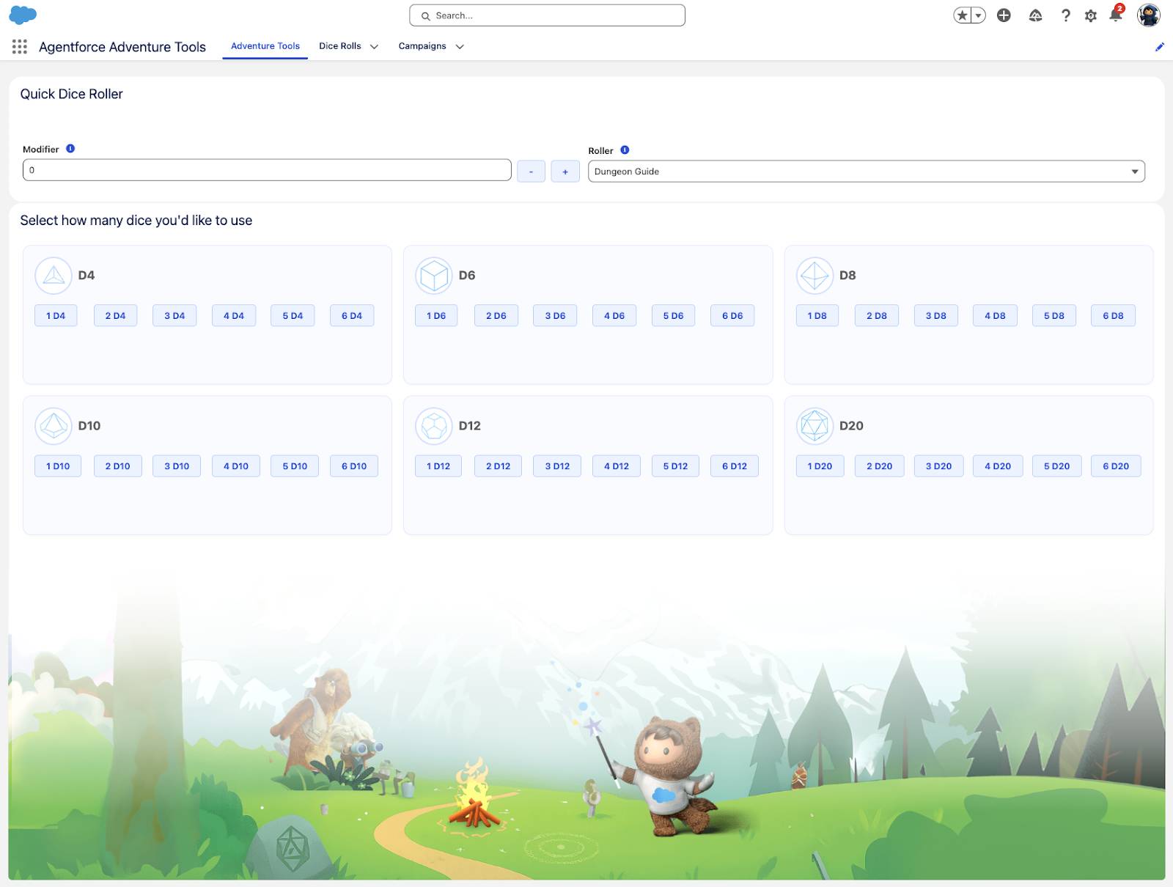1173x887 pixels.
Task: Increase the Modifier with the plus stepper
Action: coord(565,171)
